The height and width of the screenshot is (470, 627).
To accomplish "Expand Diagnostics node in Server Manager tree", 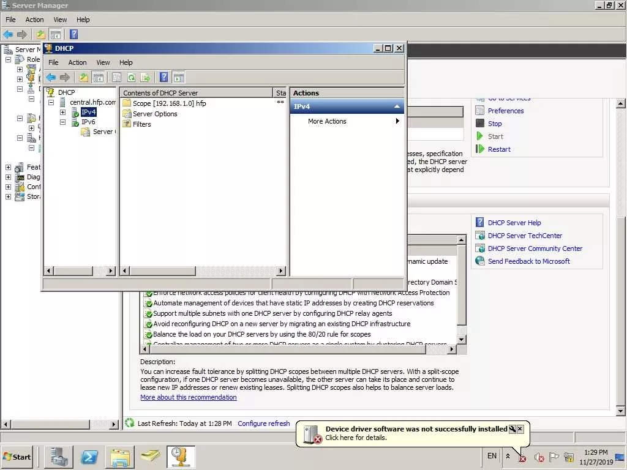I will [8, 177].
